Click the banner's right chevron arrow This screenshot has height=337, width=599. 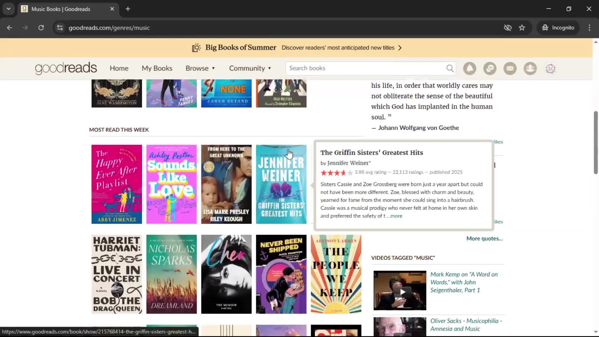tap(400, 48)
